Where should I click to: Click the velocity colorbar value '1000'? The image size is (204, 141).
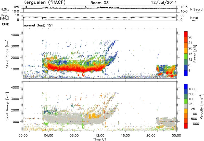(193, 89)
